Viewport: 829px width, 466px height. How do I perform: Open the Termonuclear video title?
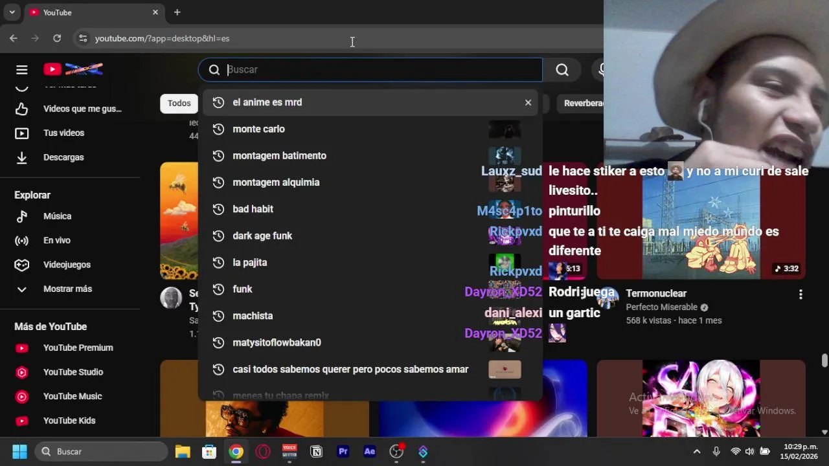(656, 293)
